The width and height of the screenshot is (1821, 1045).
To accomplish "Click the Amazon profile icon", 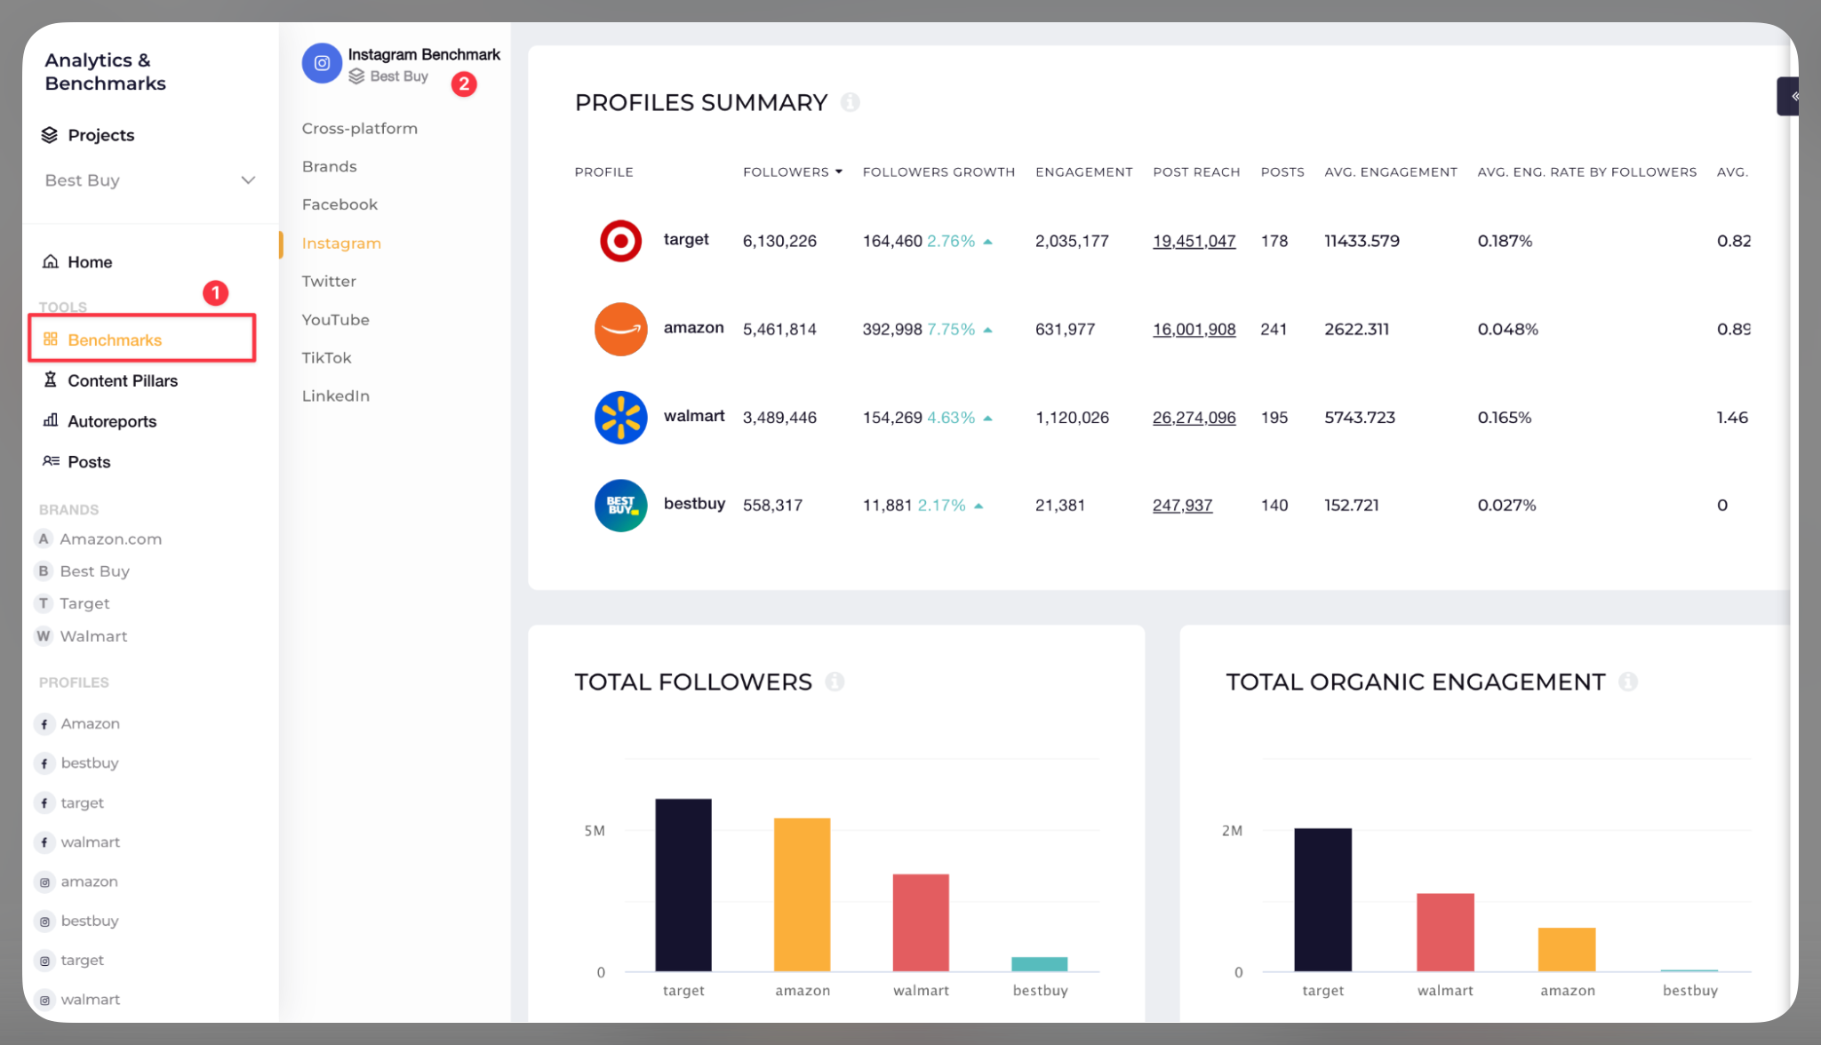I will pyautogui.click(x=621, y=328).
